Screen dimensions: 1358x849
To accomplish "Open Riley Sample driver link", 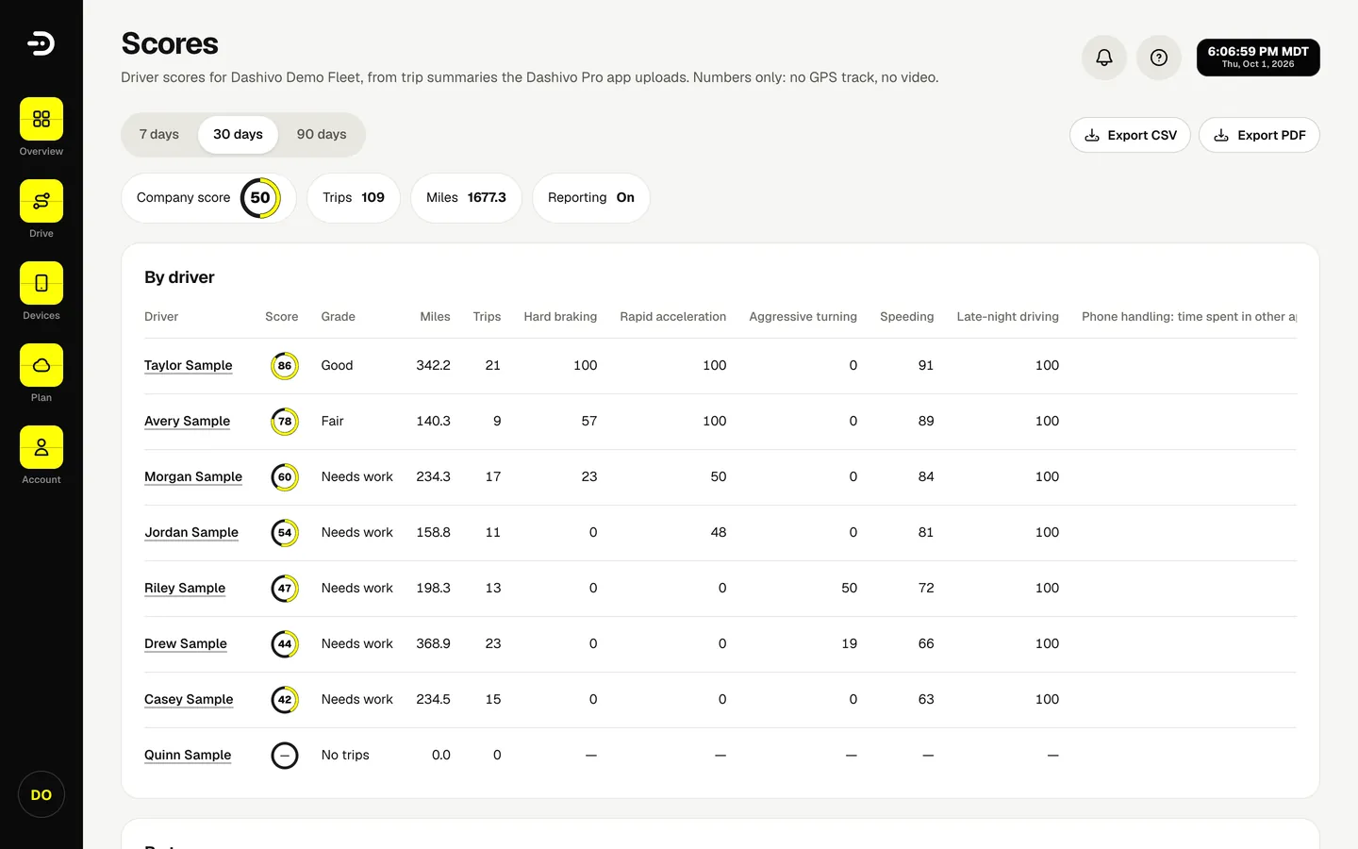I will coord(185,589).
